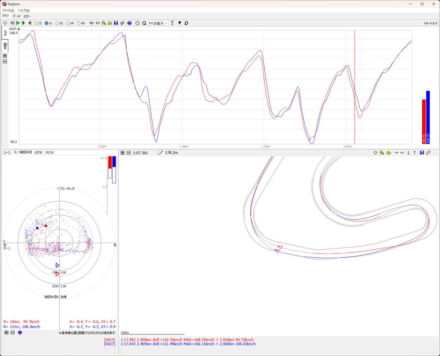Pan map right with right arrow icon
Image resolution: width=440 pixels, height=356 pixels.
pos(396,153)
